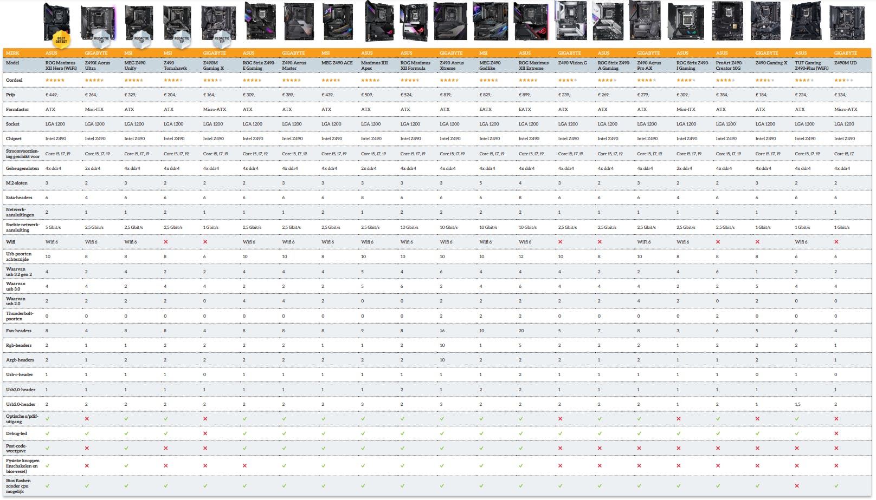Select the star rating of Z490M UD
This screenshot has width=876, height=500.
[x=843, y=80]
